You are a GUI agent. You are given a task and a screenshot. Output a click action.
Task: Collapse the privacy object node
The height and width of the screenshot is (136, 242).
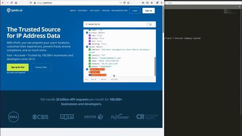point(87,33)
